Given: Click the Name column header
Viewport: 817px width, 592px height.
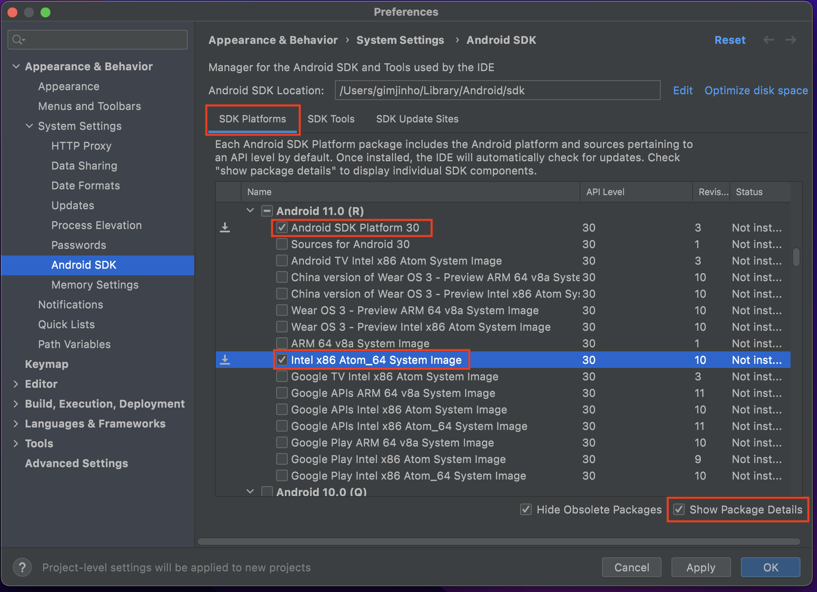Looking at the screenshot, I should click(410, 192).
